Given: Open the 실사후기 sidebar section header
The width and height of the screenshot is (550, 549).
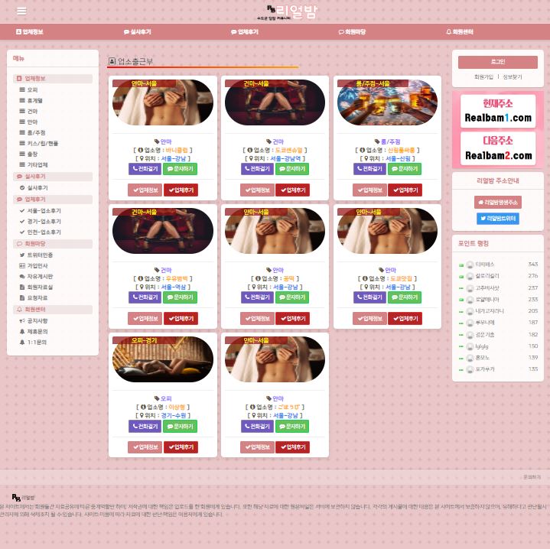Looking at the screenshot, I should pyautogui.click(x=53, y=177).
